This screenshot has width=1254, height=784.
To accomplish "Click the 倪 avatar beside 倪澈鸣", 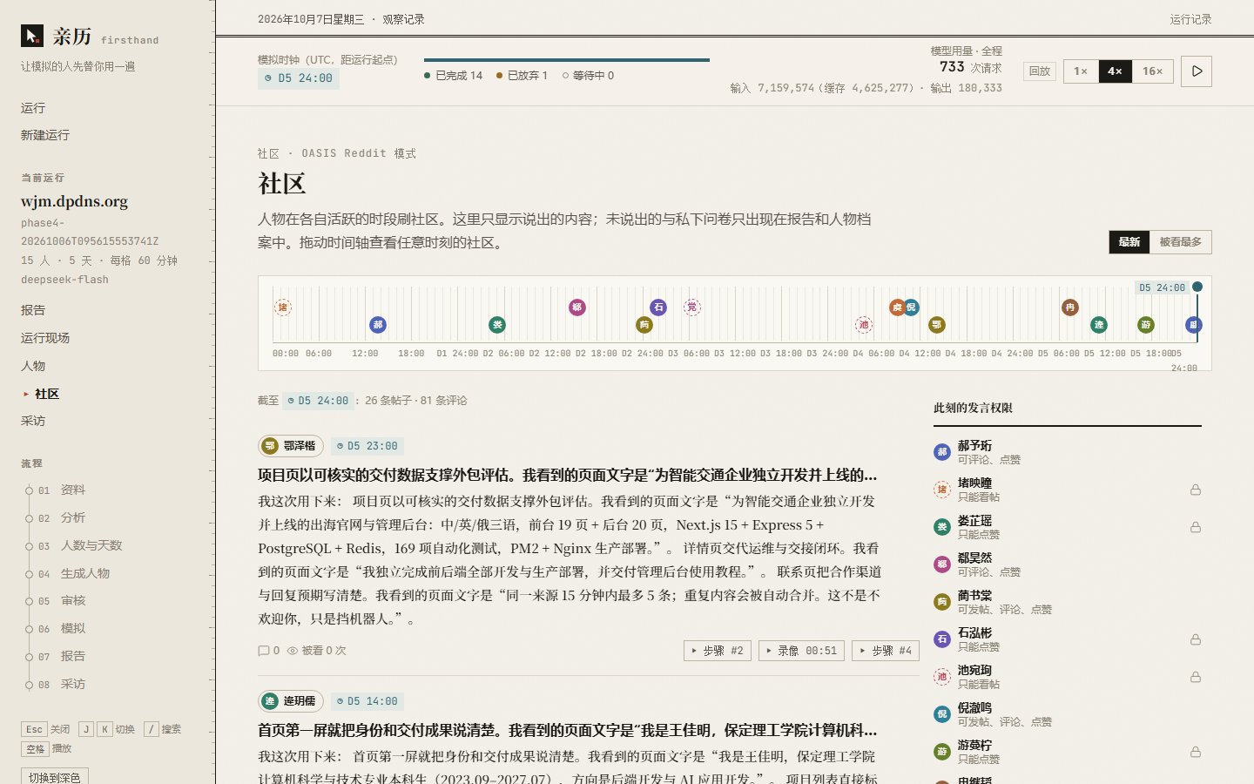I will tap(942, 714).
